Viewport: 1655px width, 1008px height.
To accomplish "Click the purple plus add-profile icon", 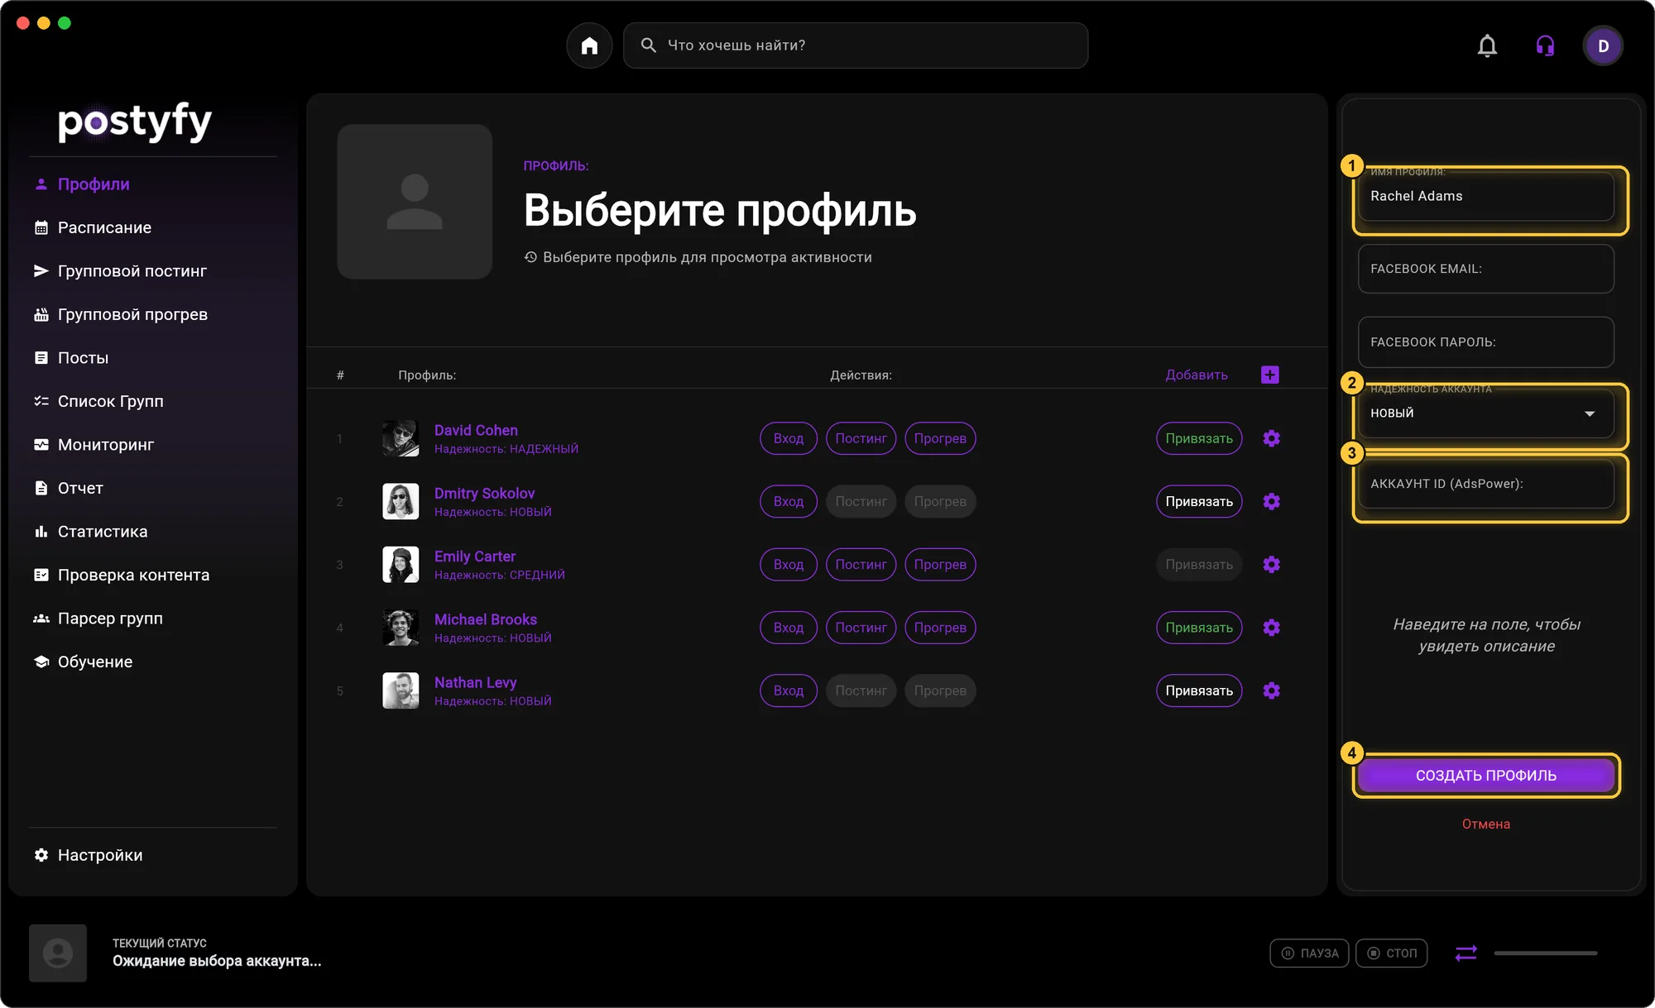I will tap(1270, 375).
